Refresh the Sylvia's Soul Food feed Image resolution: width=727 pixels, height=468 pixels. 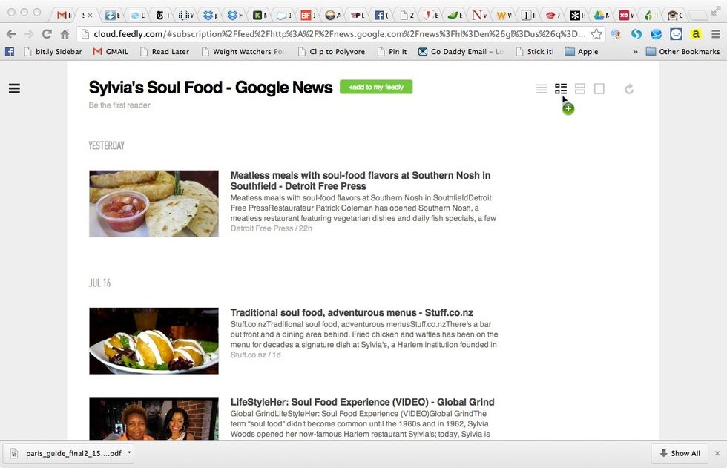click(629, 88)
